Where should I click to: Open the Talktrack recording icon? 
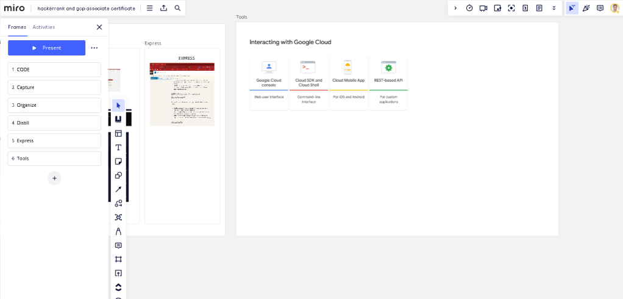coord(497,8)
